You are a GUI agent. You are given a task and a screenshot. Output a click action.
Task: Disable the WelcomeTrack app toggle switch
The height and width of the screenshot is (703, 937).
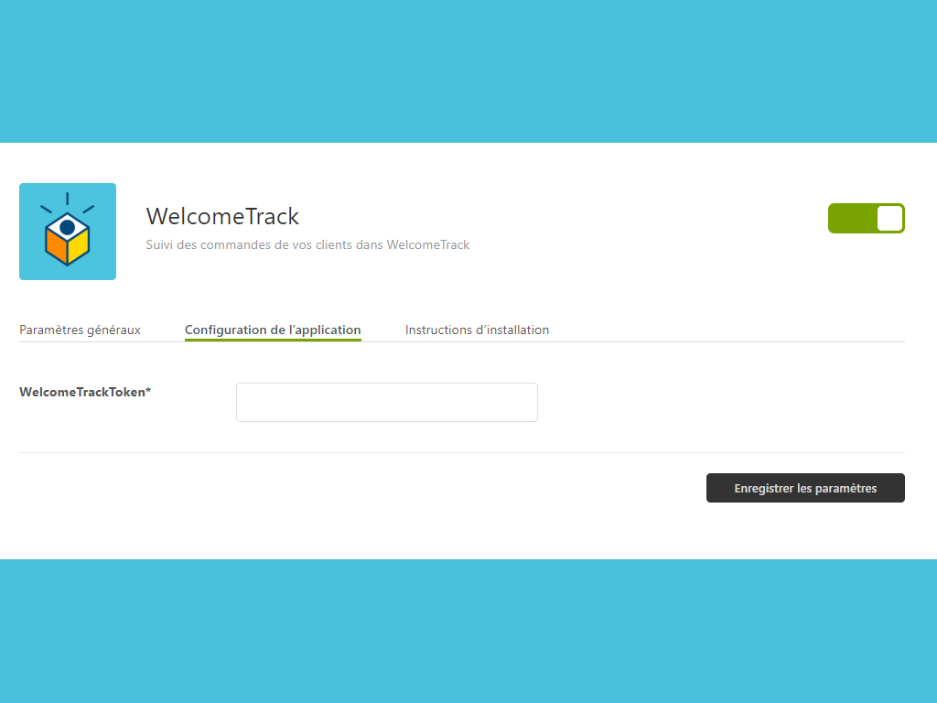coord(866,218)
